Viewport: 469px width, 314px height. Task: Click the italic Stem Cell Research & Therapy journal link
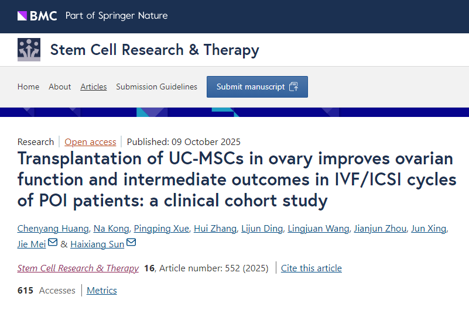[78, 268]
